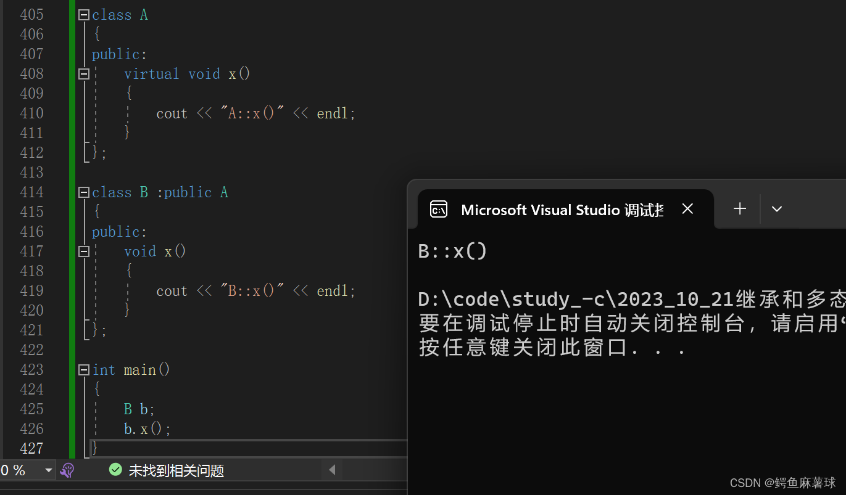Screen dimensions: 846x495
Task: Click the "B::x()" string literal on line 419
Action: (252, 291)
